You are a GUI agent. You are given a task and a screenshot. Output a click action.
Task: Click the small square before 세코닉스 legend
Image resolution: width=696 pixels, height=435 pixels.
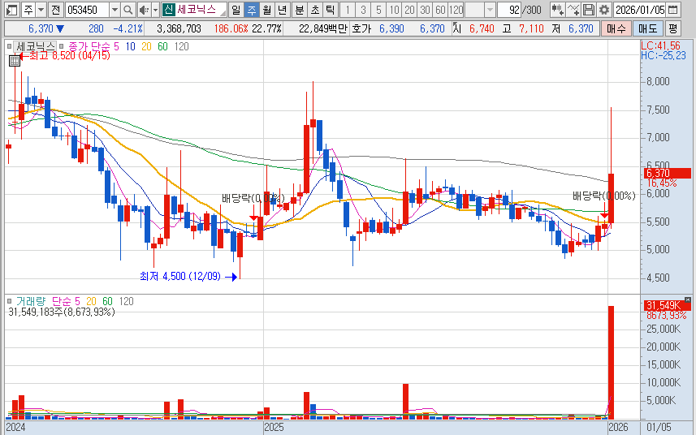coord(9,46)
